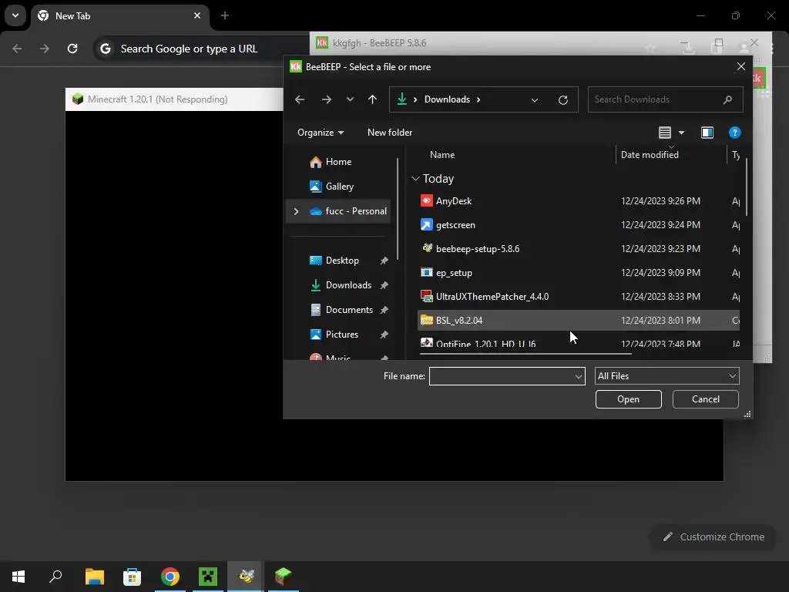
Task: Click the Open button
Action: pyautogui.click(x=629, y=399)
